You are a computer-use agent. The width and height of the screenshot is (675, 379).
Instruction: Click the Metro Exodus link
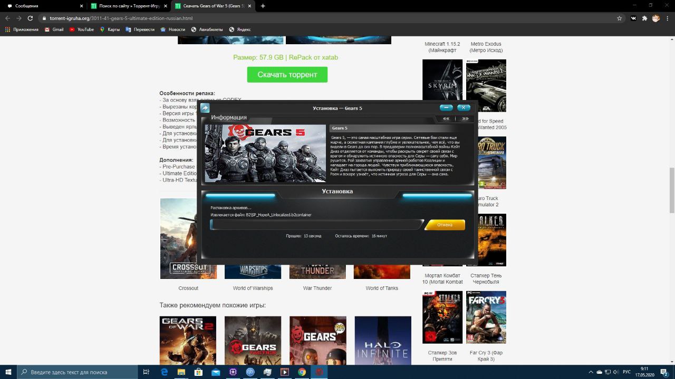click(x=486, y=47)
